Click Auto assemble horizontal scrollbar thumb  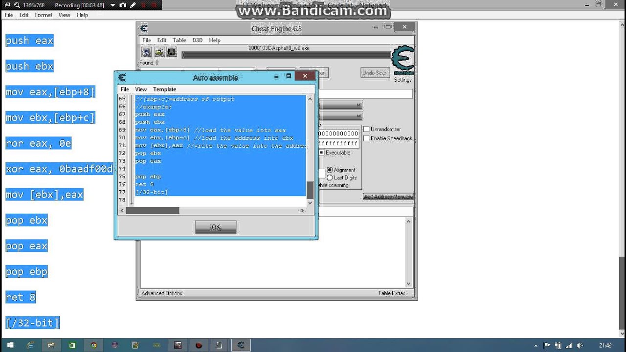tap(153, 211)
